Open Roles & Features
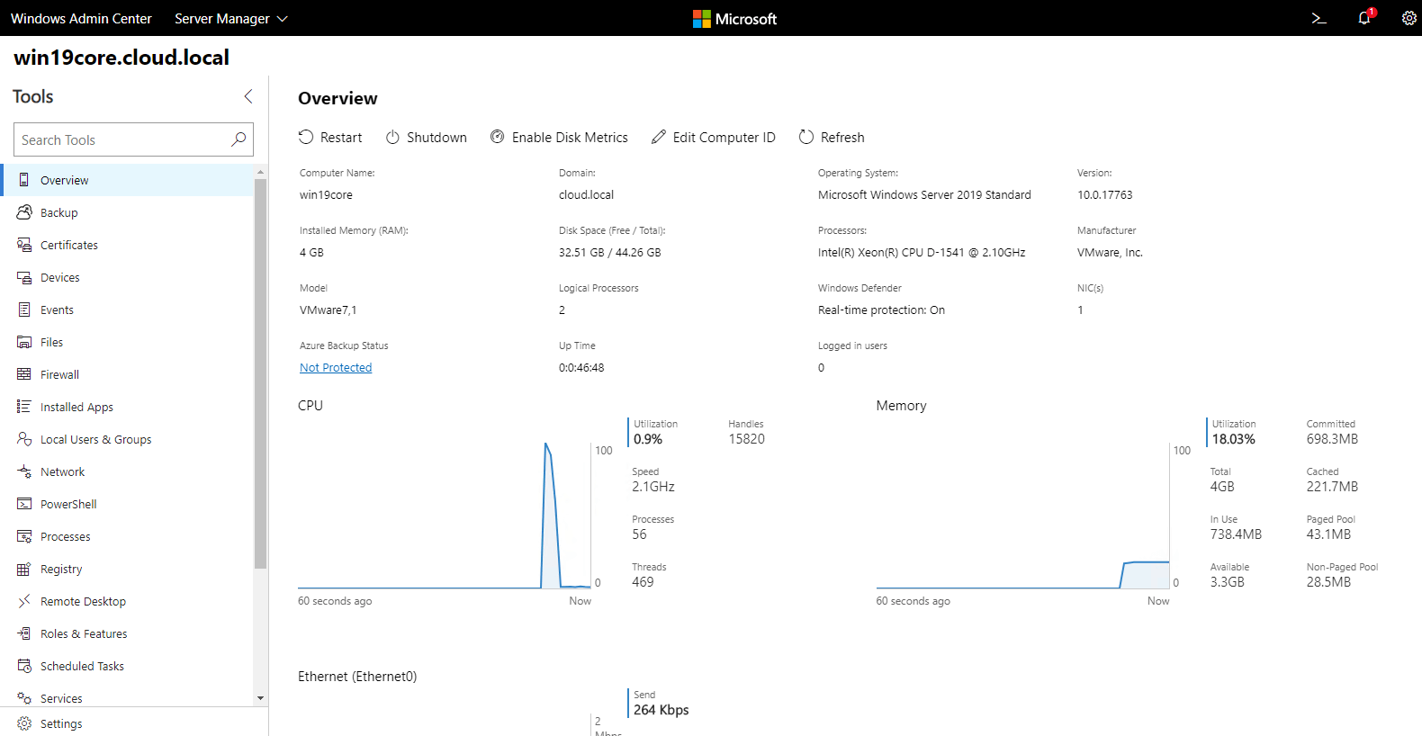The height and width of the screenshot is (736, 1422). pos(128,633)
